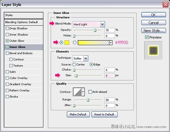
Task: Click the style preview thumbnail
Action: 153,50
